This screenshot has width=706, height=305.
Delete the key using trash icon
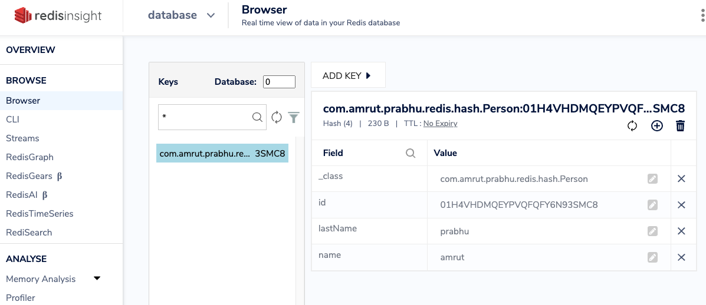680,125
